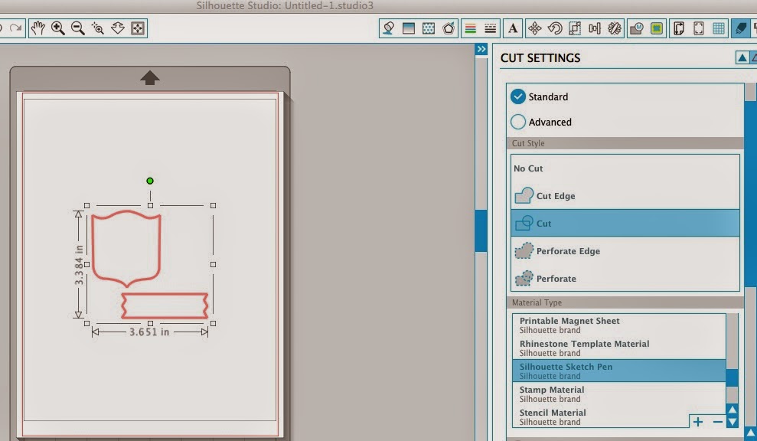
Task: Open the Fill Gradient window
Action: coord(409,28)
